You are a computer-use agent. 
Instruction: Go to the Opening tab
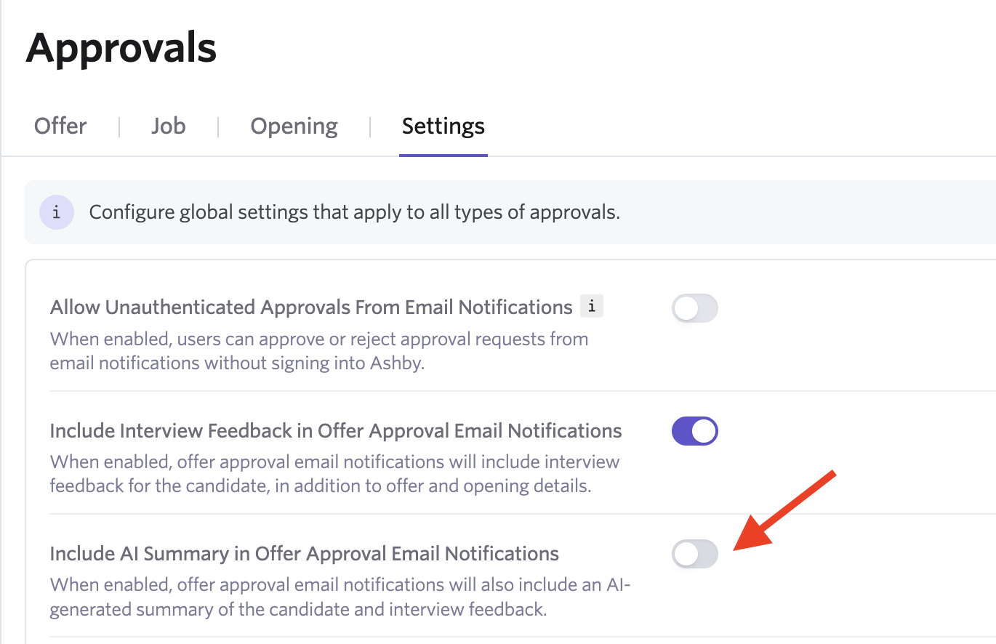coord(294,126)
